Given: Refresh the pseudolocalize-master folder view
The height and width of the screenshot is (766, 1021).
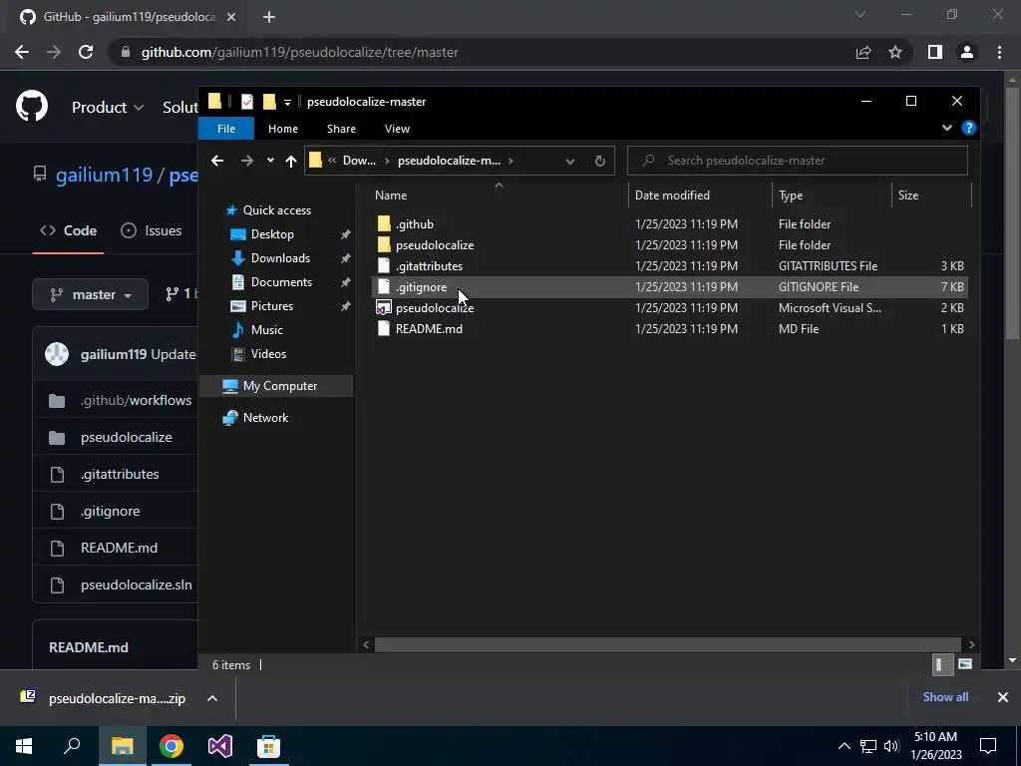Looking at the screenshot, I should pos(599,161).
